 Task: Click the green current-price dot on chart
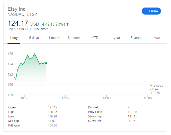point(46,63)
